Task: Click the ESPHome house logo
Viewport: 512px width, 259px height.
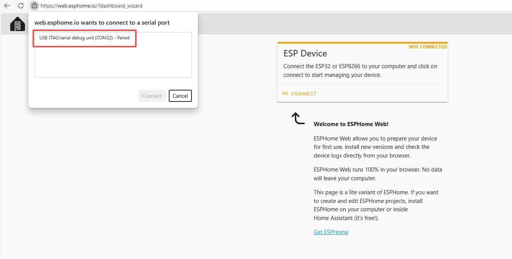Action: click(x=17, y=24)
